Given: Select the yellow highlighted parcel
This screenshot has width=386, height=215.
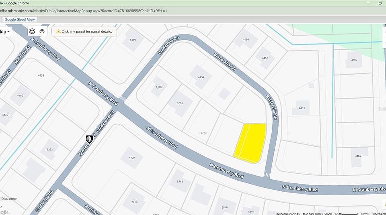Looking at the screenshot, I should (250, 143).
